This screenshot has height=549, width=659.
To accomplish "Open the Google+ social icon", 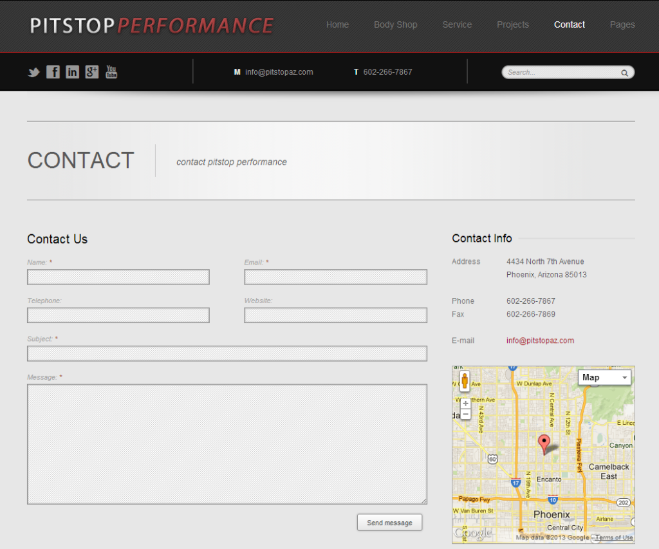I will pos(91,71).
